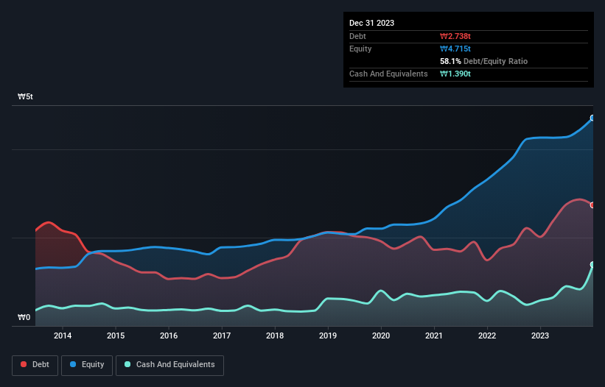Click the ₩0 y-axis label
The height and width of the screenshot is (387, 605).
point(24,317)
